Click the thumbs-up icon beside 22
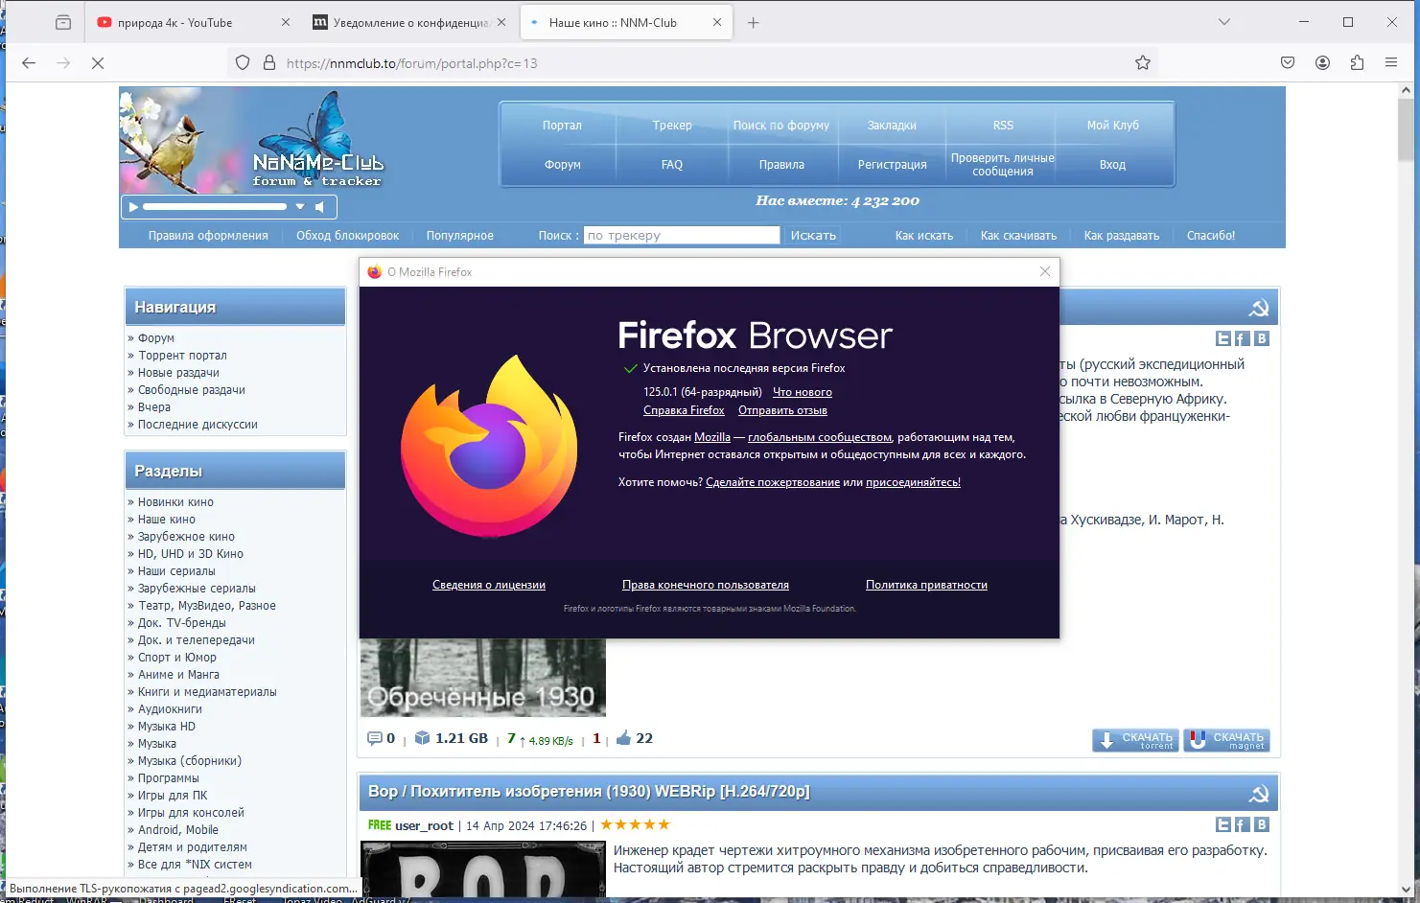1420x903 pixels. point(624,737)
